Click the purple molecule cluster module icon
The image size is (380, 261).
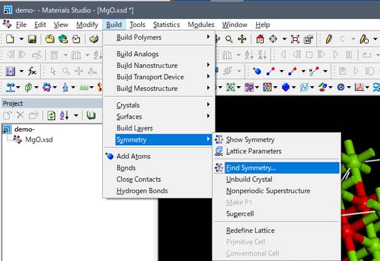47,87
